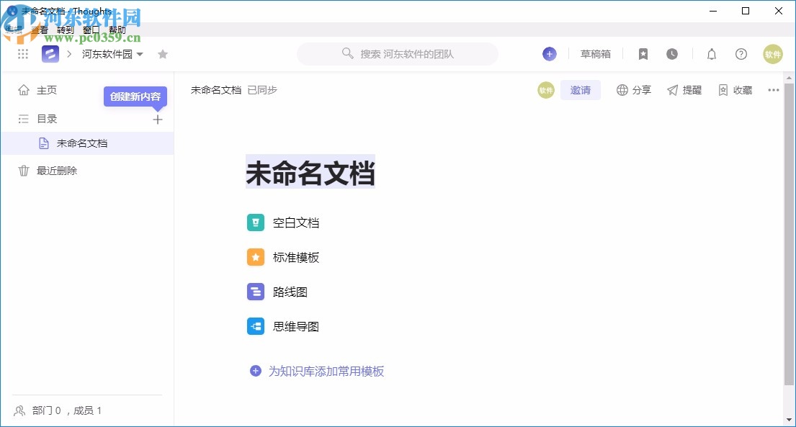Open the bell notification icon
Screen dimensions: 796x427
pos(711,54)
